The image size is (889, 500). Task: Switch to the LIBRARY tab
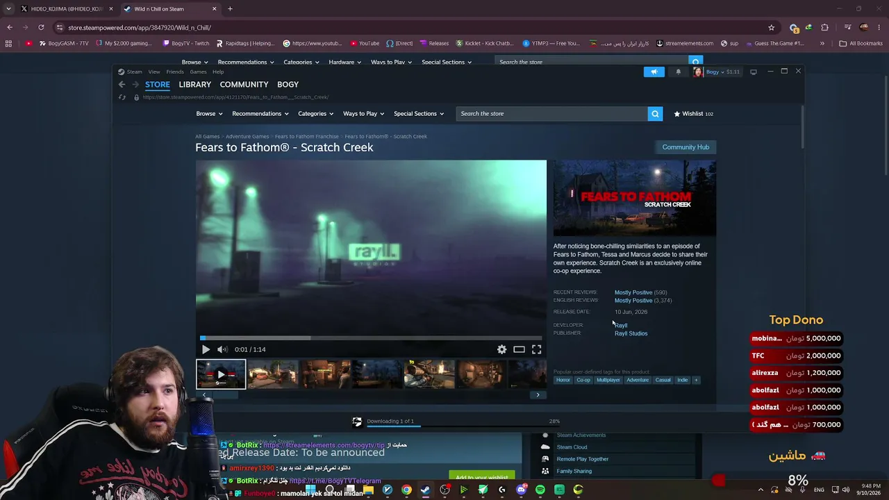tap(194, 85)
